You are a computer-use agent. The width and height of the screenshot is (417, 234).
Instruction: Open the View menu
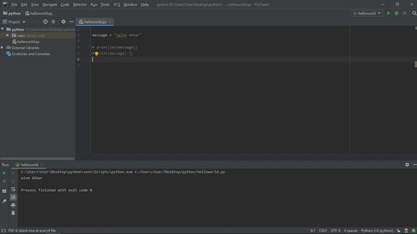tap(35, 5)
